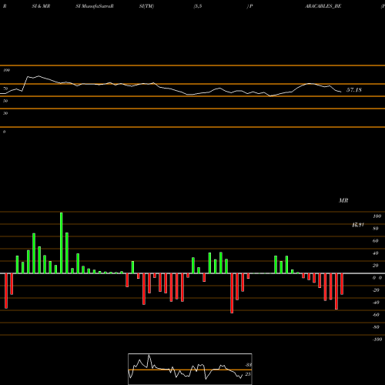Click the MR panel title label
Screen dimensions: 385x385
click(x=343, y=200)
